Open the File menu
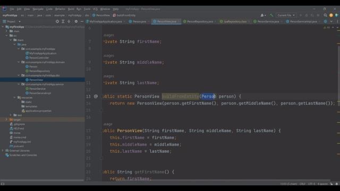Screen dimensions: 340x191 [12, 9]
